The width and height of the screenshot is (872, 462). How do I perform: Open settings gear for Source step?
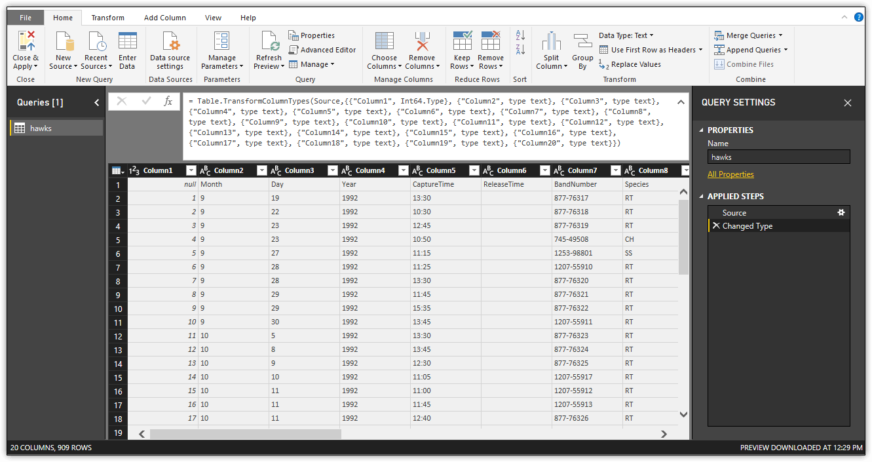(841, 212)
